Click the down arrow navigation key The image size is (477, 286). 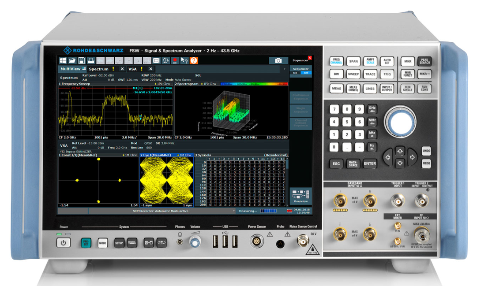click(400, 163)
